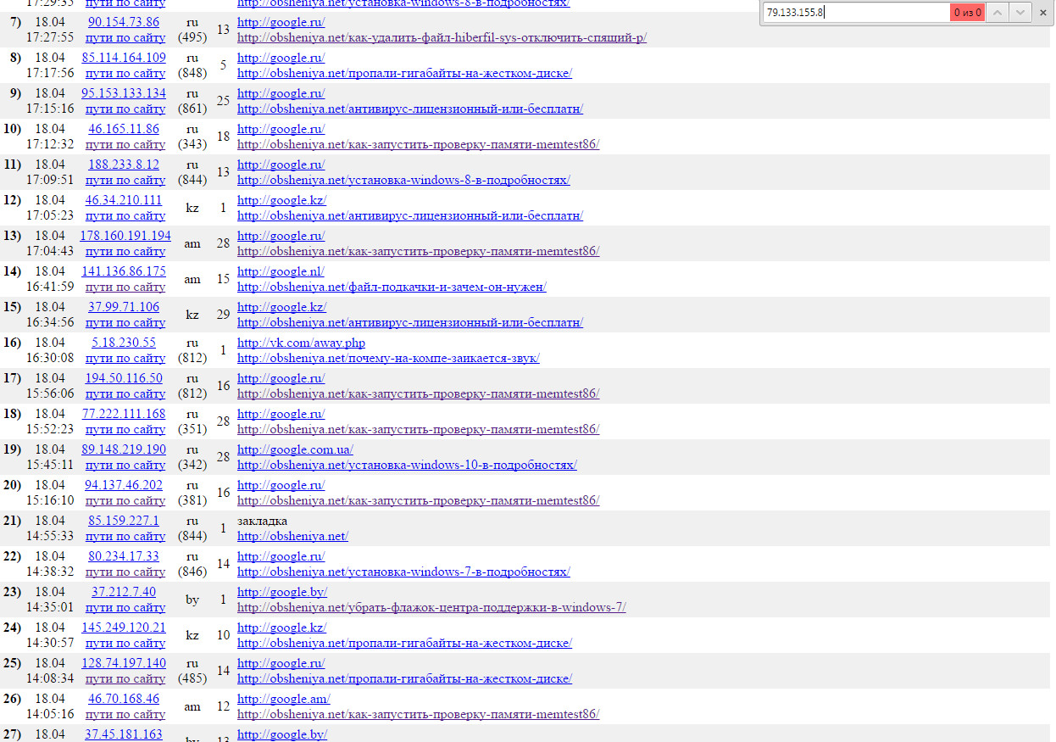Open the 'установка-windows-10-в-подробностях' page link

tap(407, 465)
